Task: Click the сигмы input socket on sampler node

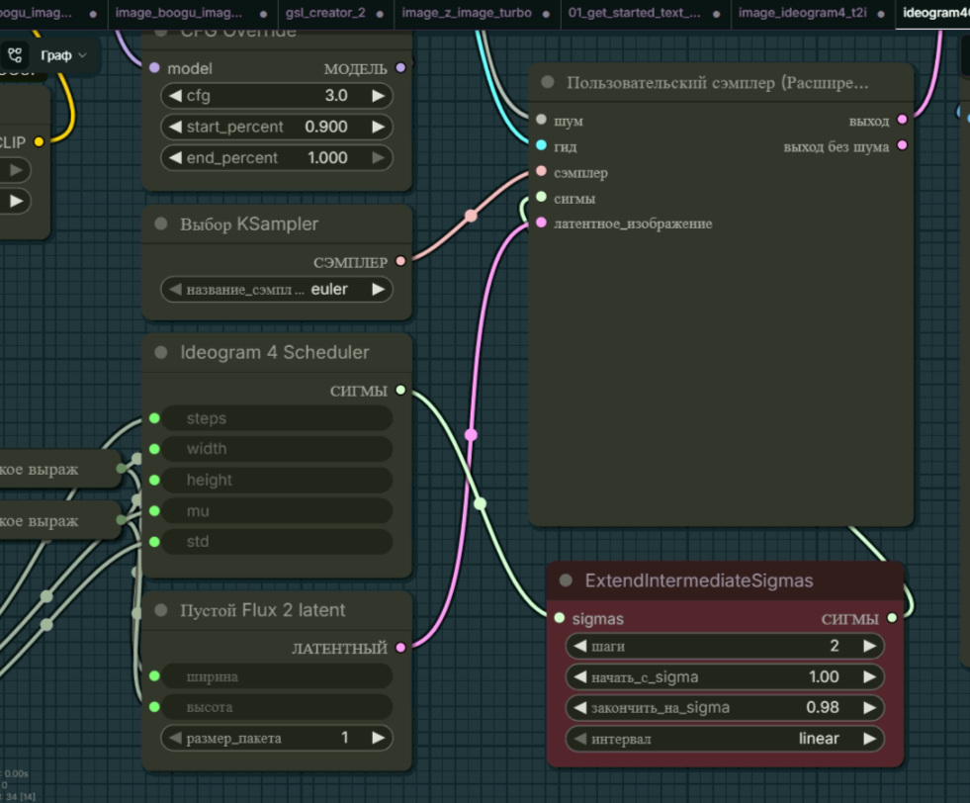Action: click(541, 197)
